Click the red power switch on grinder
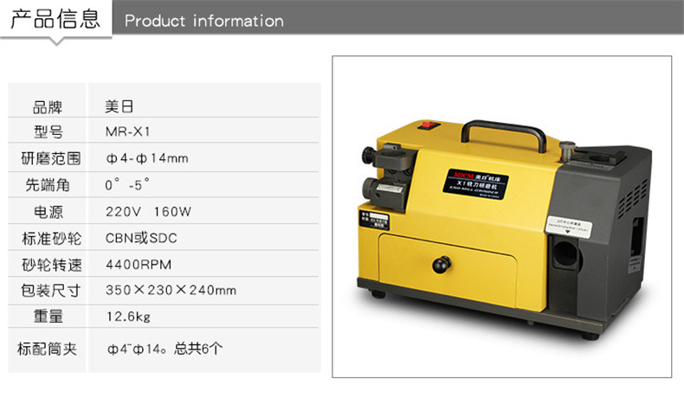Screen dimensions: 684x410 click(429, 125)
